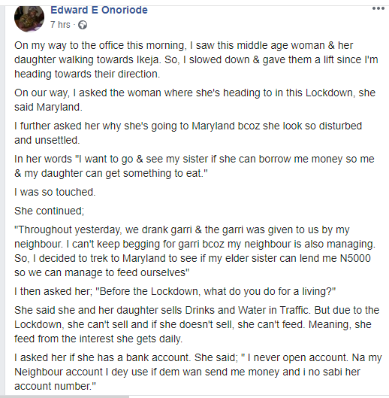
Task: Click the N5000 amount in the text
Action: [x=355, y=258]
